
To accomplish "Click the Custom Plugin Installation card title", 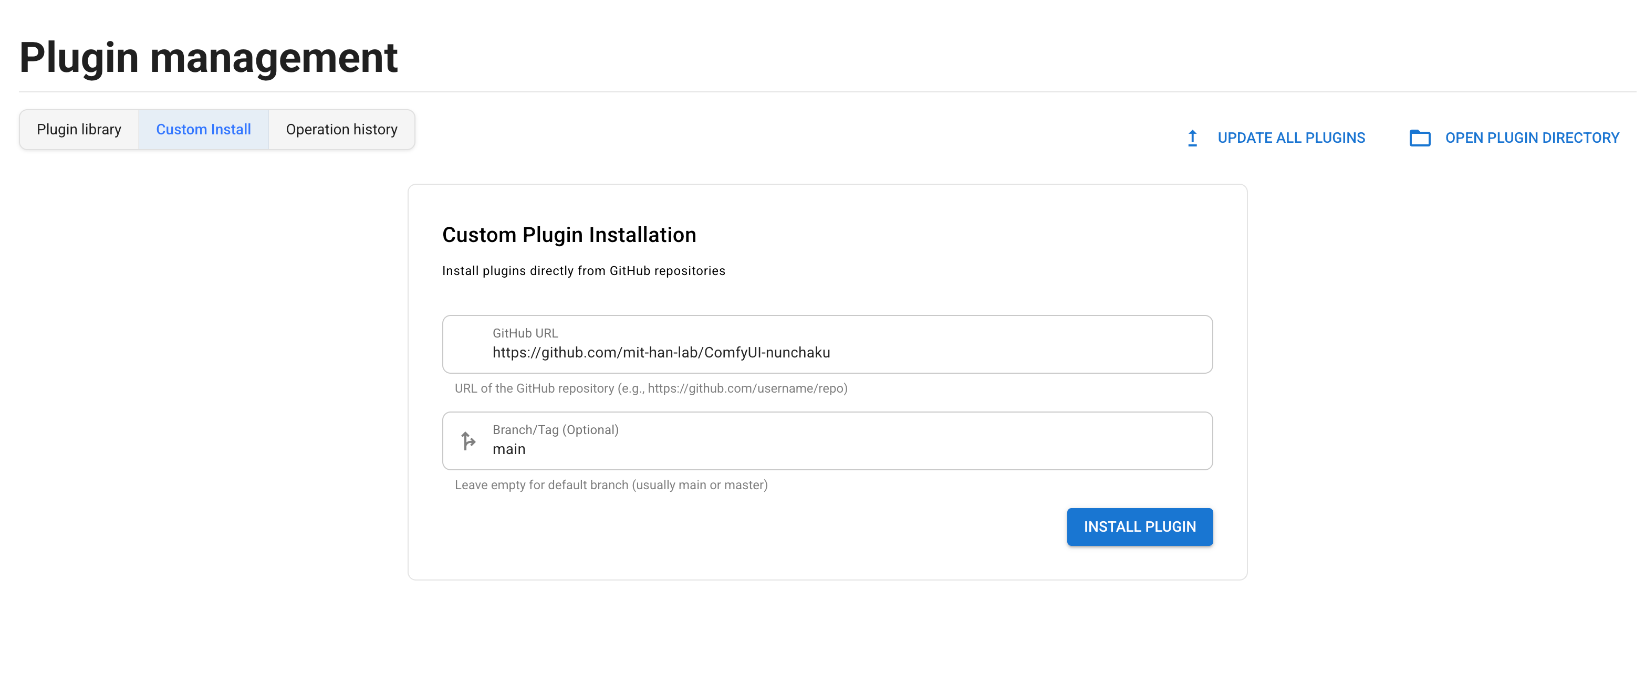I will pos(568,235).
